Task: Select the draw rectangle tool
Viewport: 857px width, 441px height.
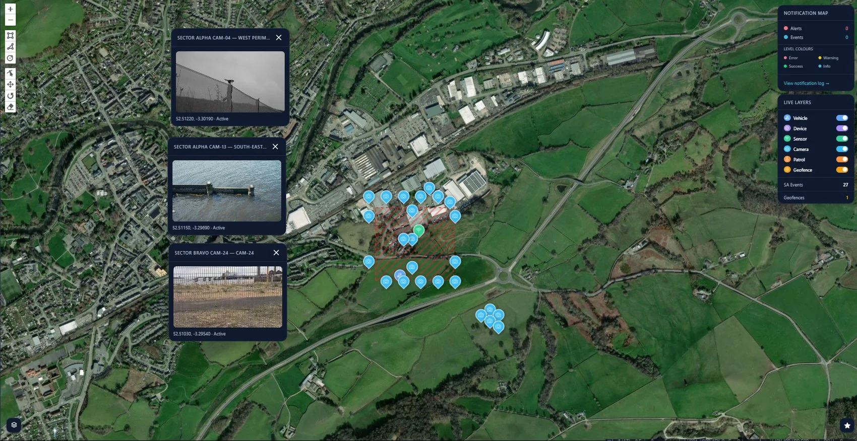Action: pyautogui.click(x=10, y=36)
